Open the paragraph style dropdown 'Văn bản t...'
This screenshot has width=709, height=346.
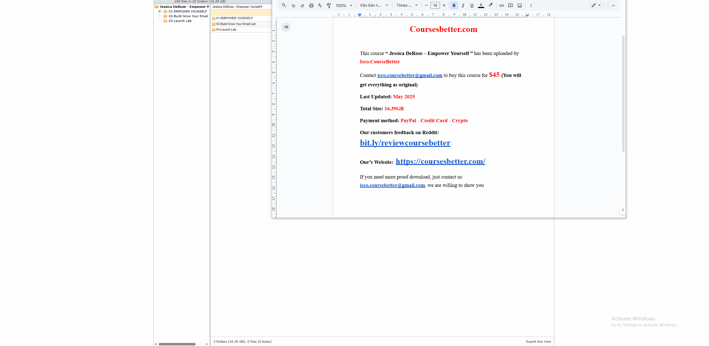374,5
